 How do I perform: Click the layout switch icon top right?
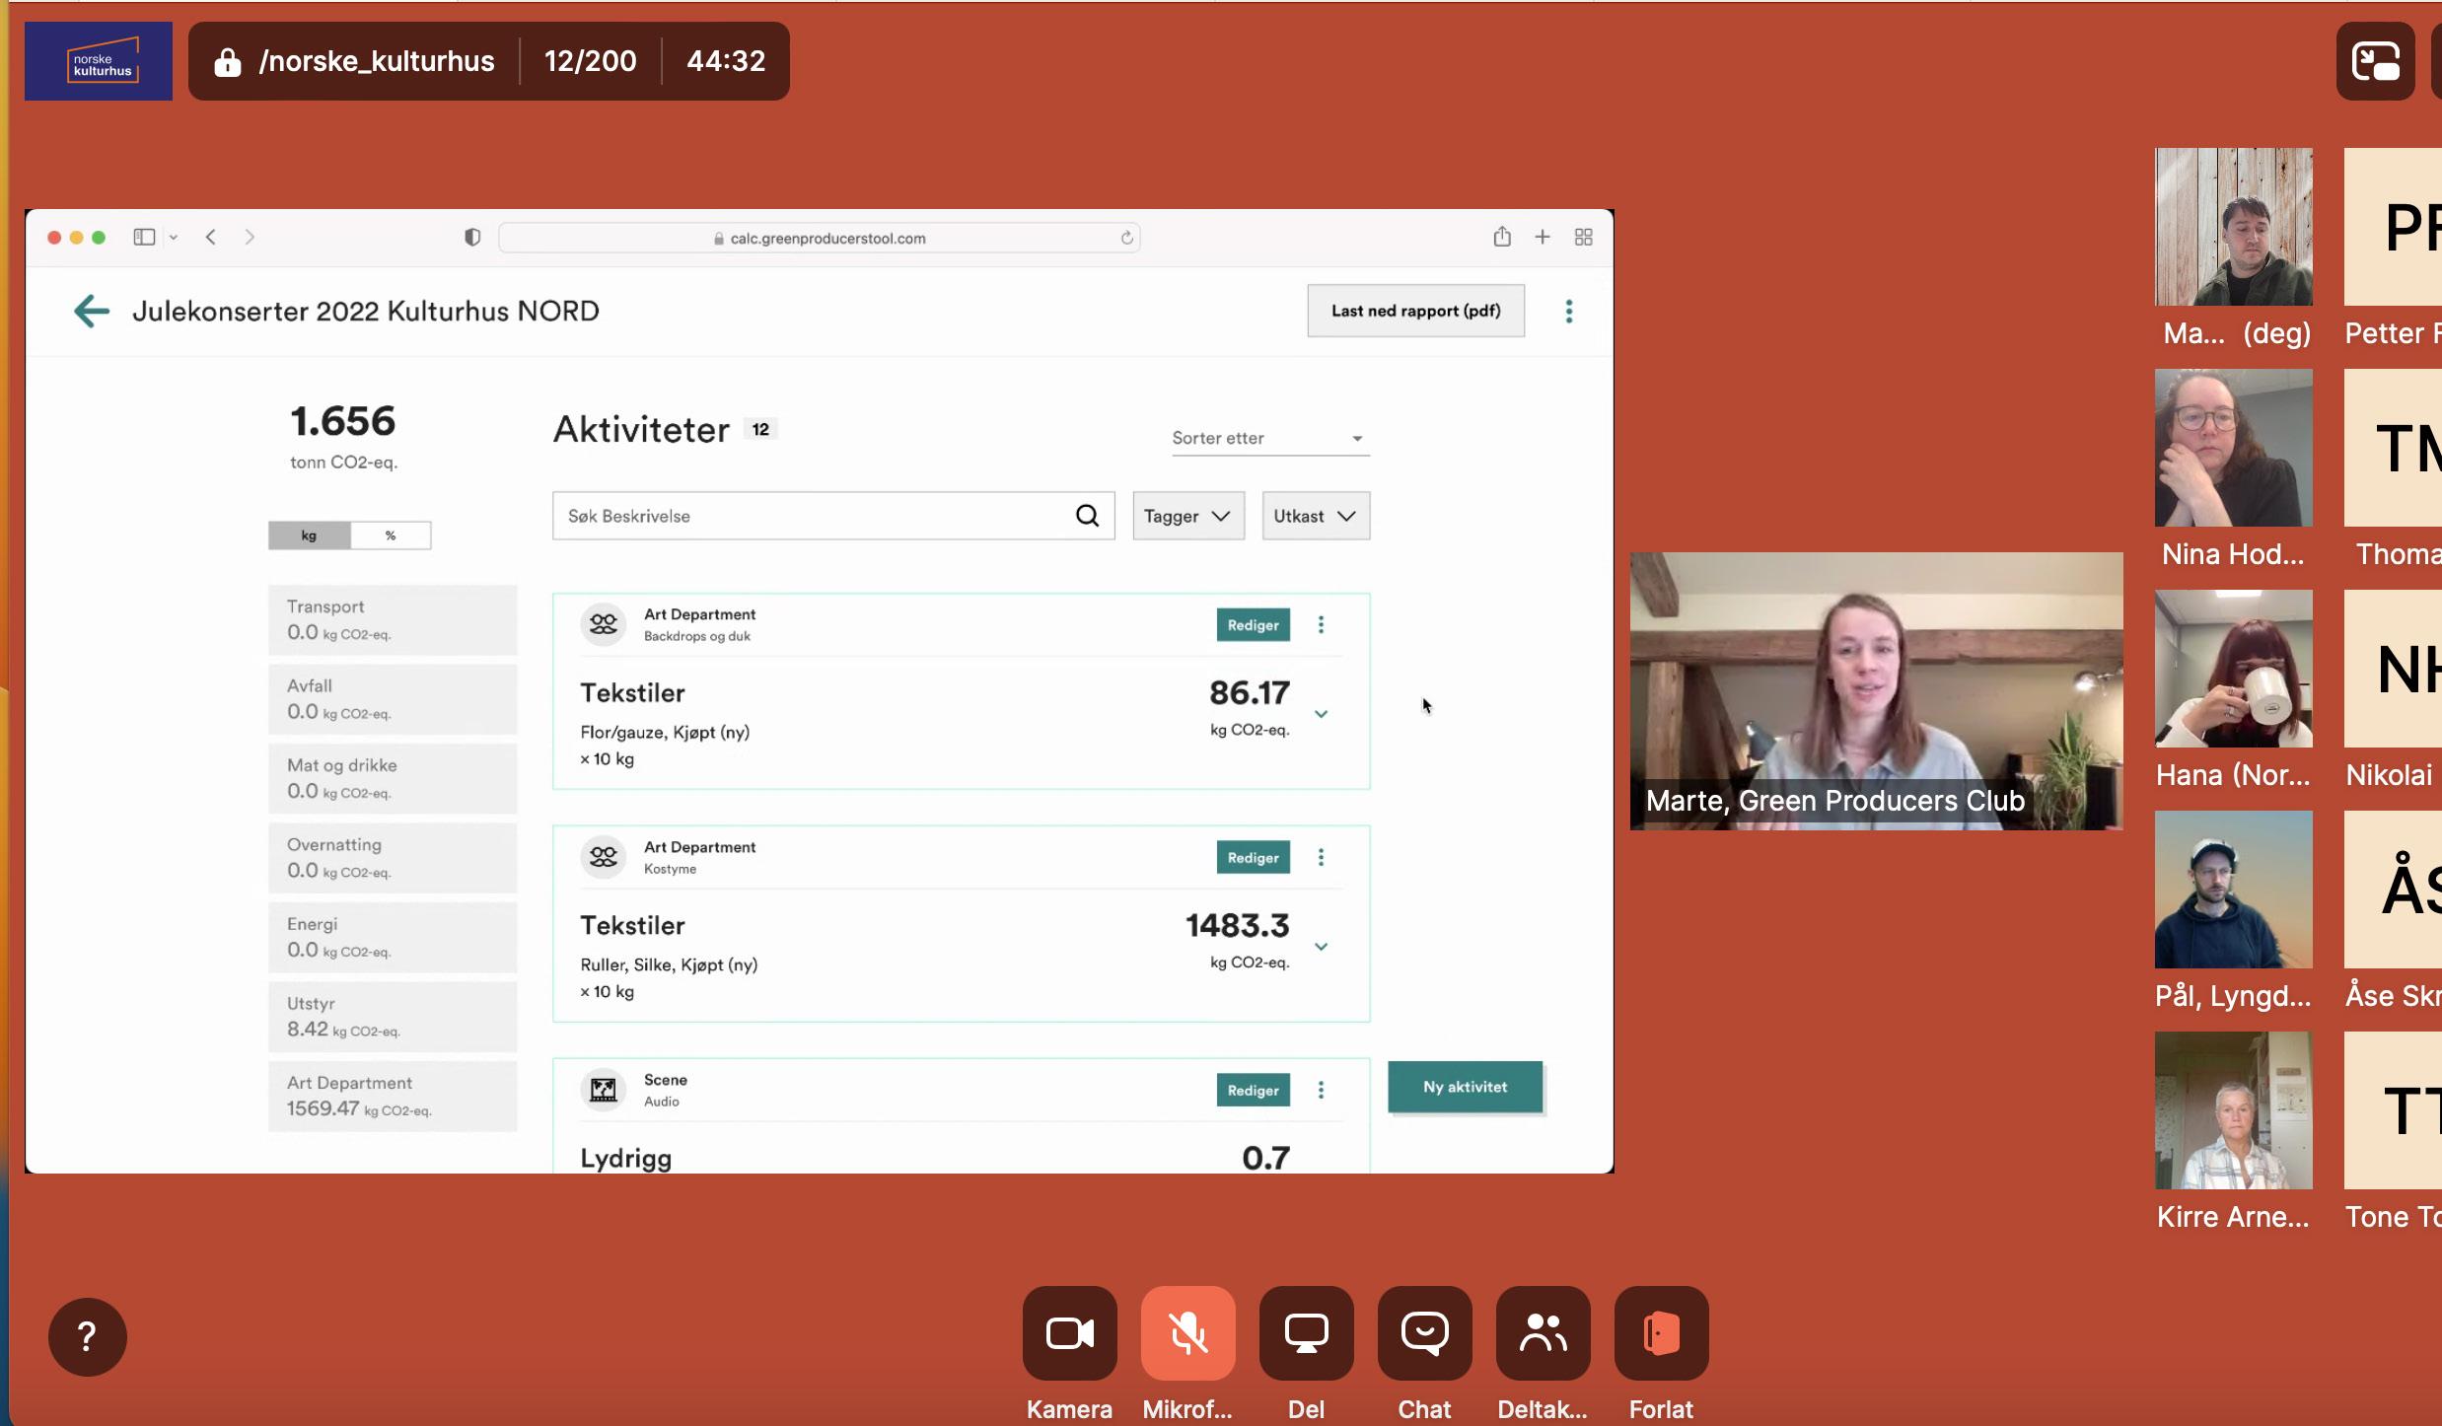2375,61
